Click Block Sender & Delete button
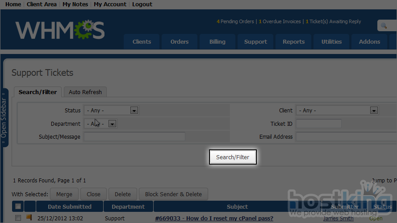 pos(173,194)
